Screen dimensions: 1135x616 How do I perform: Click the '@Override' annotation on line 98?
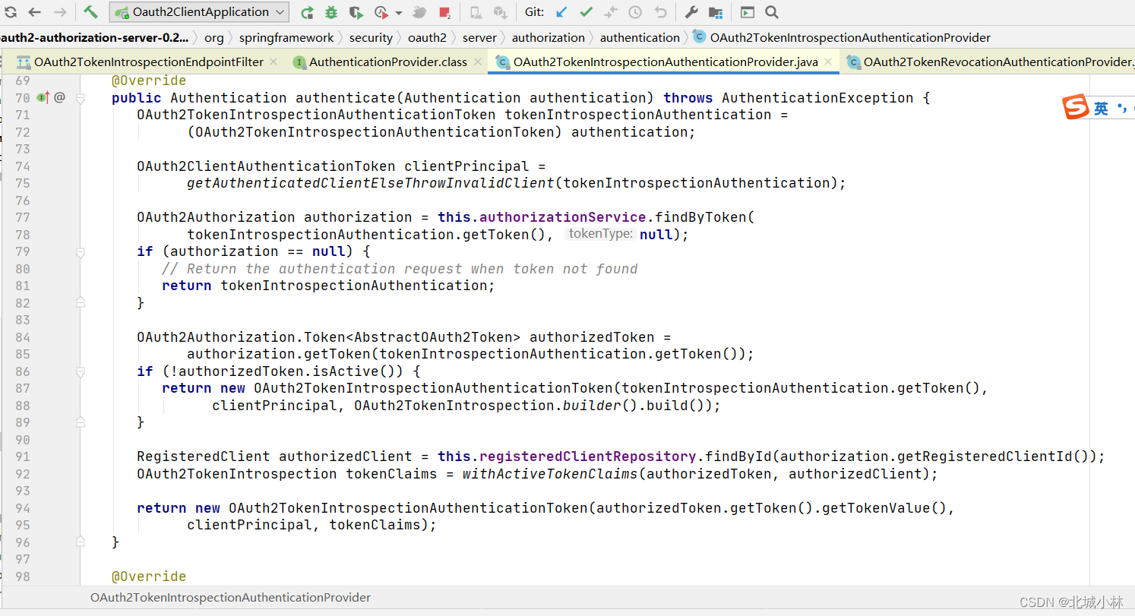(x=149, y=577)
